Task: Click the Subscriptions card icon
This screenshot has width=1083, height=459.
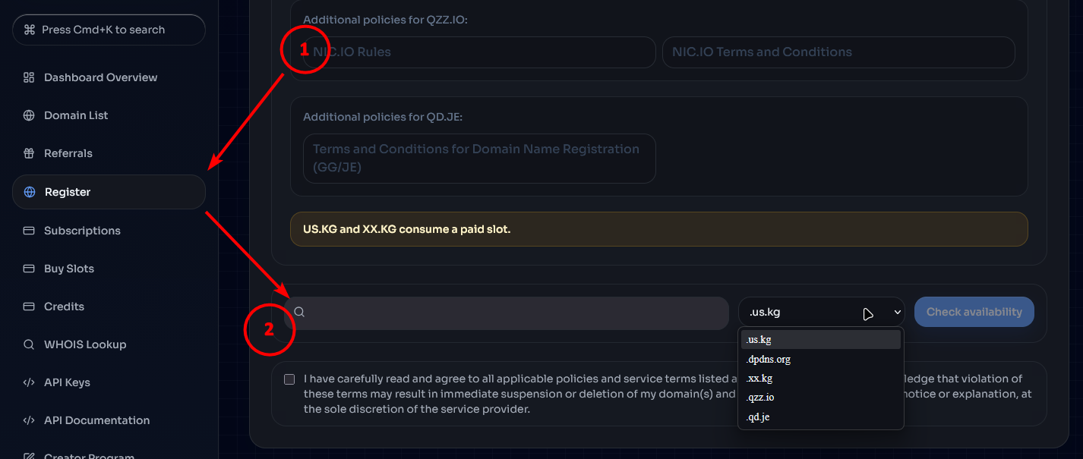Action: tap(29, 231)
